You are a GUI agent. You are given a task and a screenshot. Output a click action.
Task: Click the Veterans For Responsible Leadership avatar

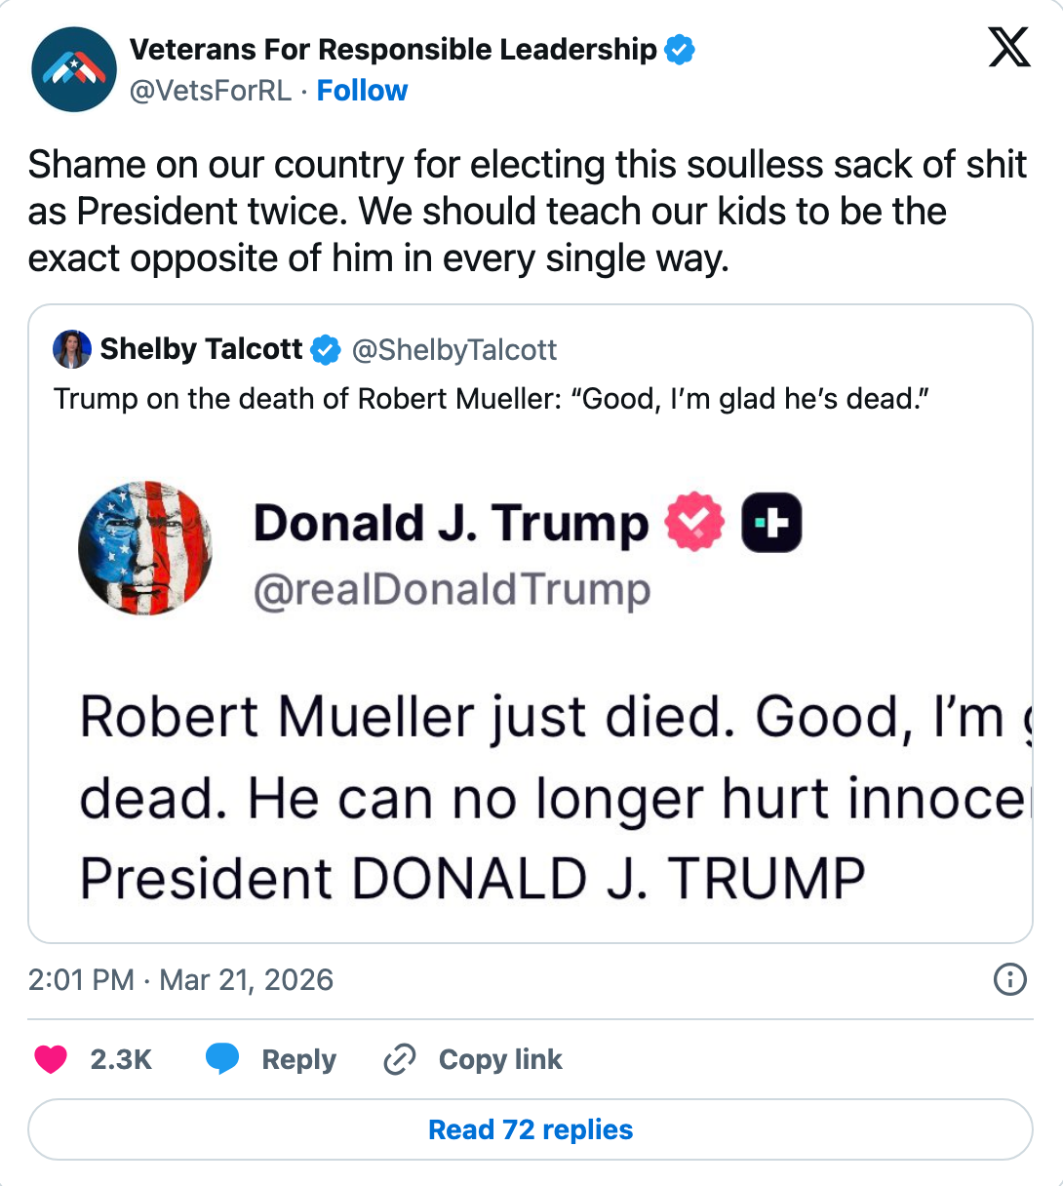point(74,69)
